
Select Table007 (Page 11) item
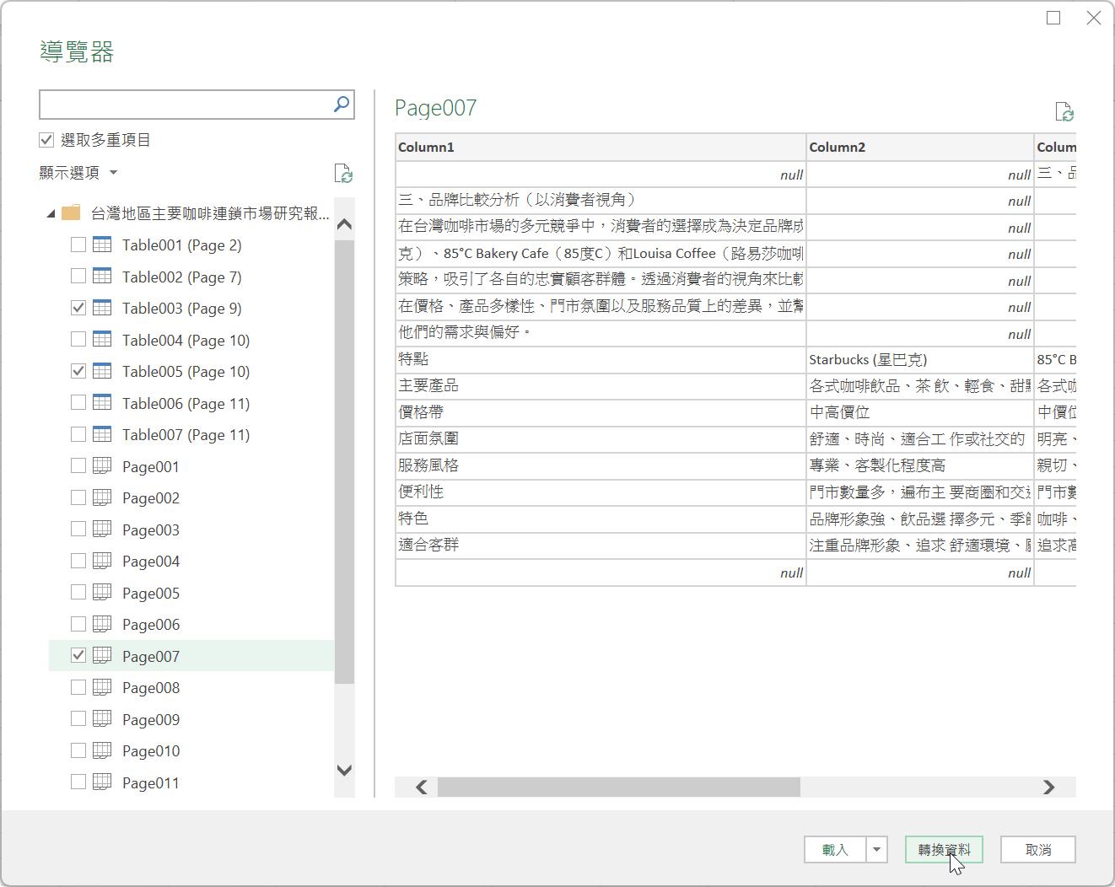point(186,435)
